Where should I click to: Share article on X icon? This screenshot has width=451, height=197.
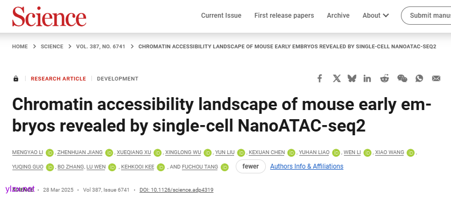(x=336, y=78)
